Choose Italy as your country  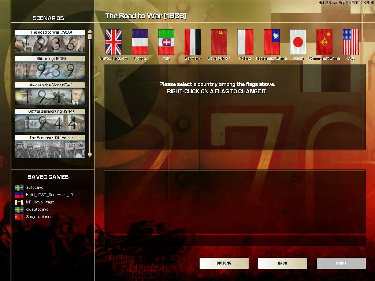click(166, 42)
